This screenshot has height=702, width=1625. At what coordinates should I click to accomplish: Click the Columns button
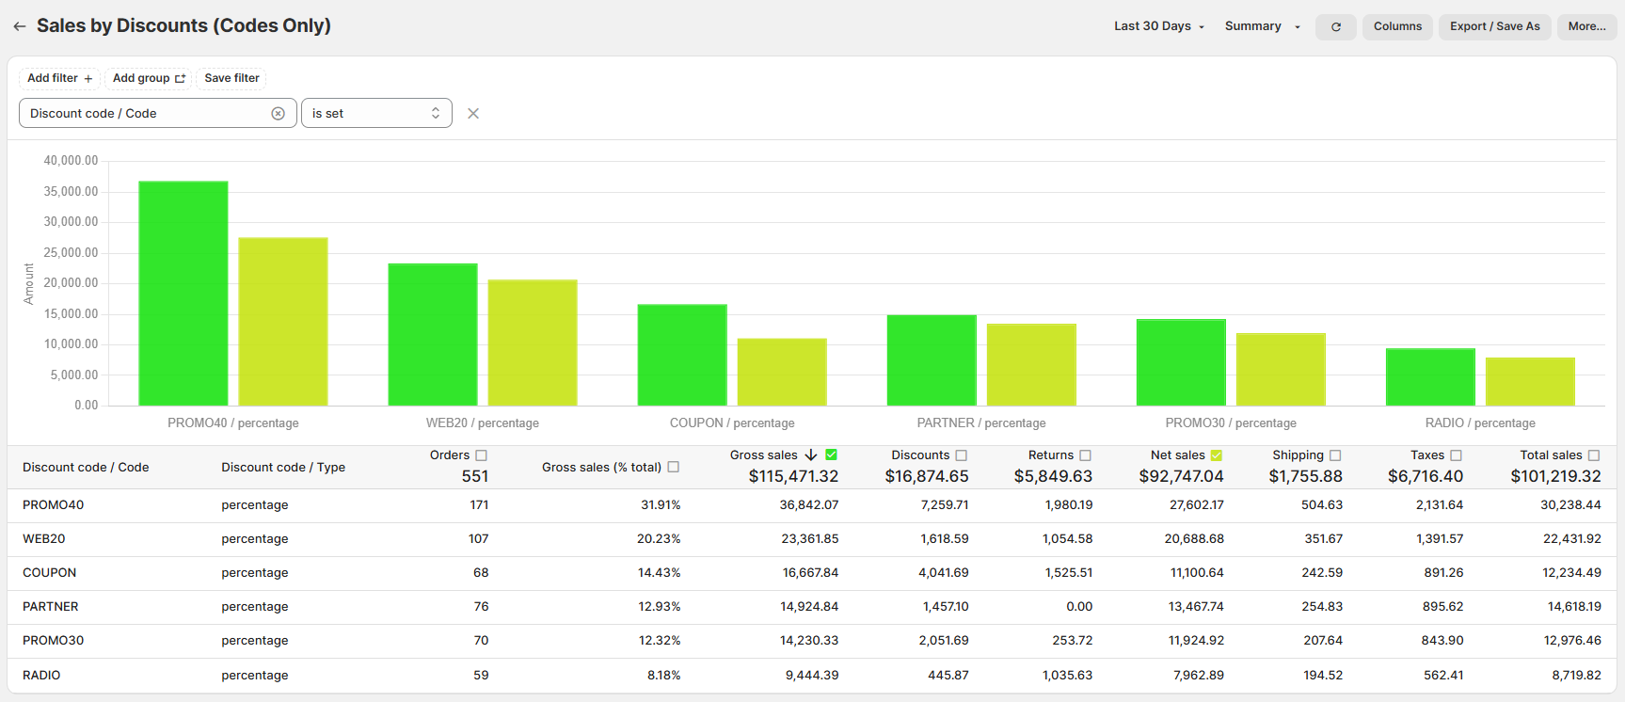point(1397,26)
